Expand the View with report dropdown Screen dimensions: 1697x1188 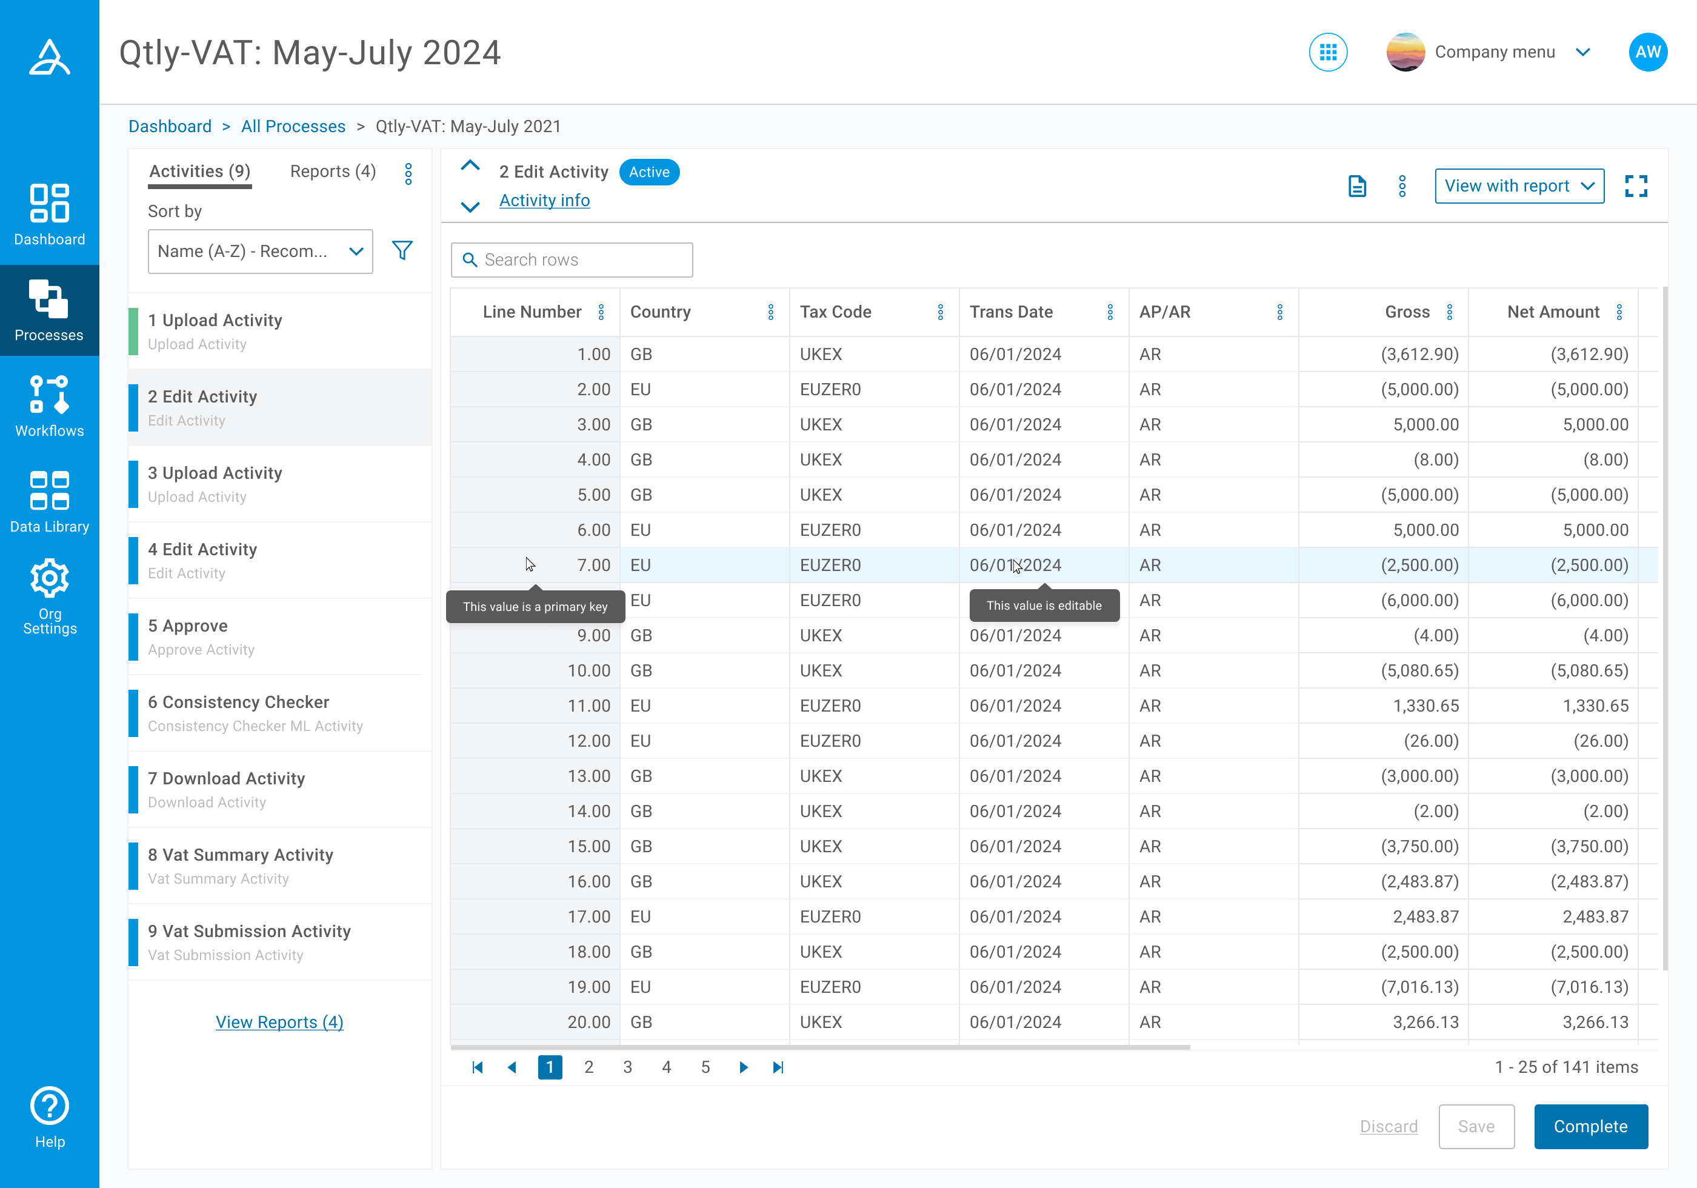(x=1519, y=186)
